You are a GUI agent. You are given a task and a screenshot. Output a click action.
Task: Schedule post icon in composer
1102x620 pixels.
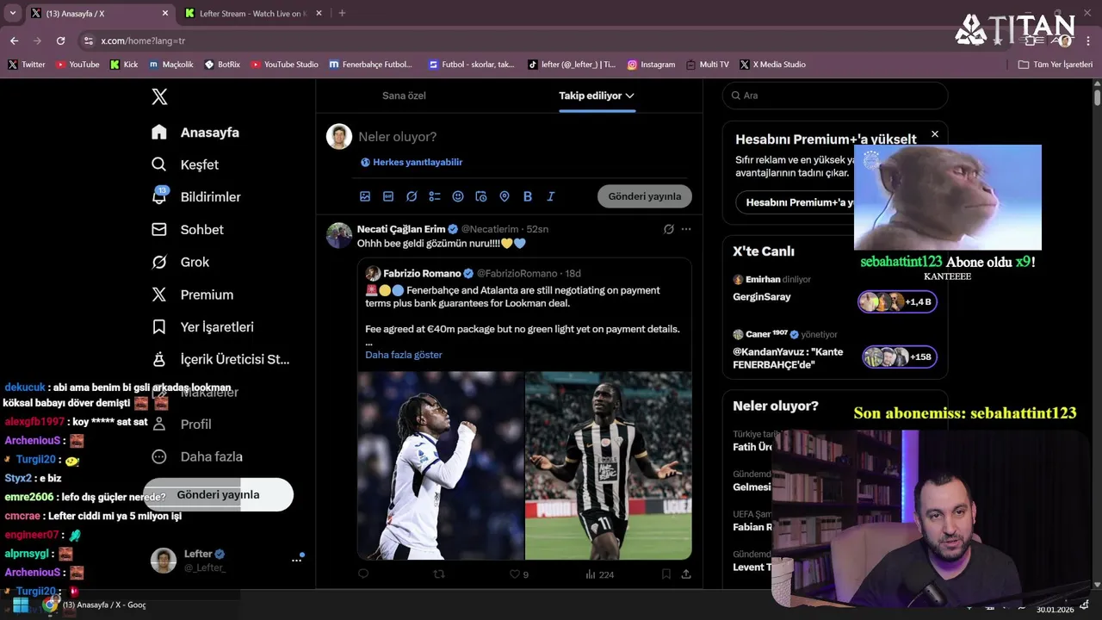(x=481, y=196)
